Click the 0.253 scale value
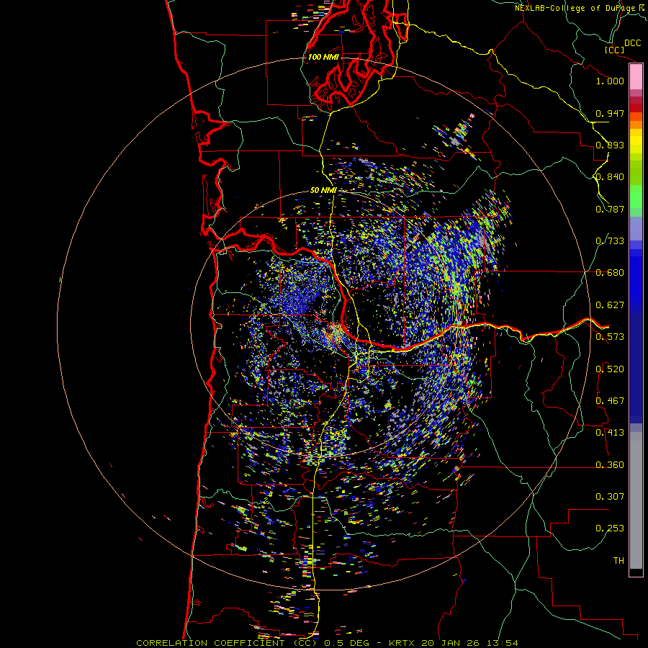Screen dimensions: 648x648 click(610, 528)
